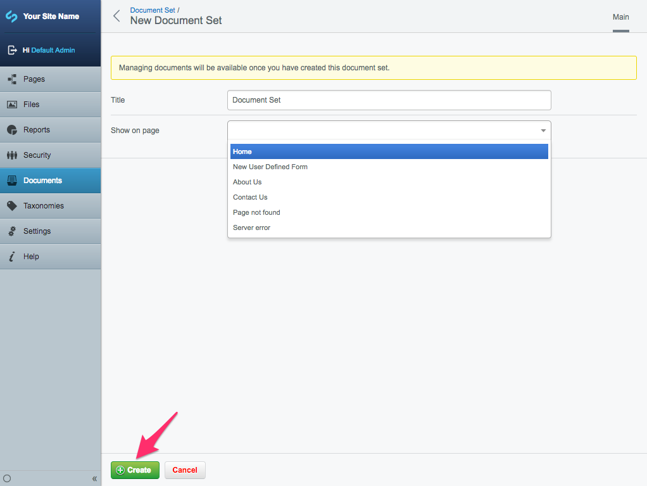647x486 pixels.
Task: Open the Show on page dropdown arrow
Action: 543,130
